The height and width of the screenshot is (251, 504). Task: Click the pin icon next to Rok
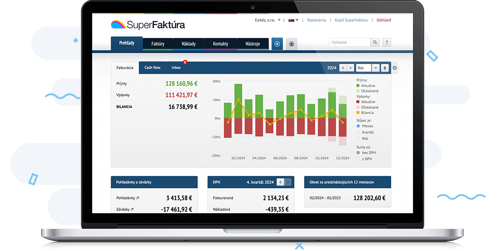pos(385,68)
